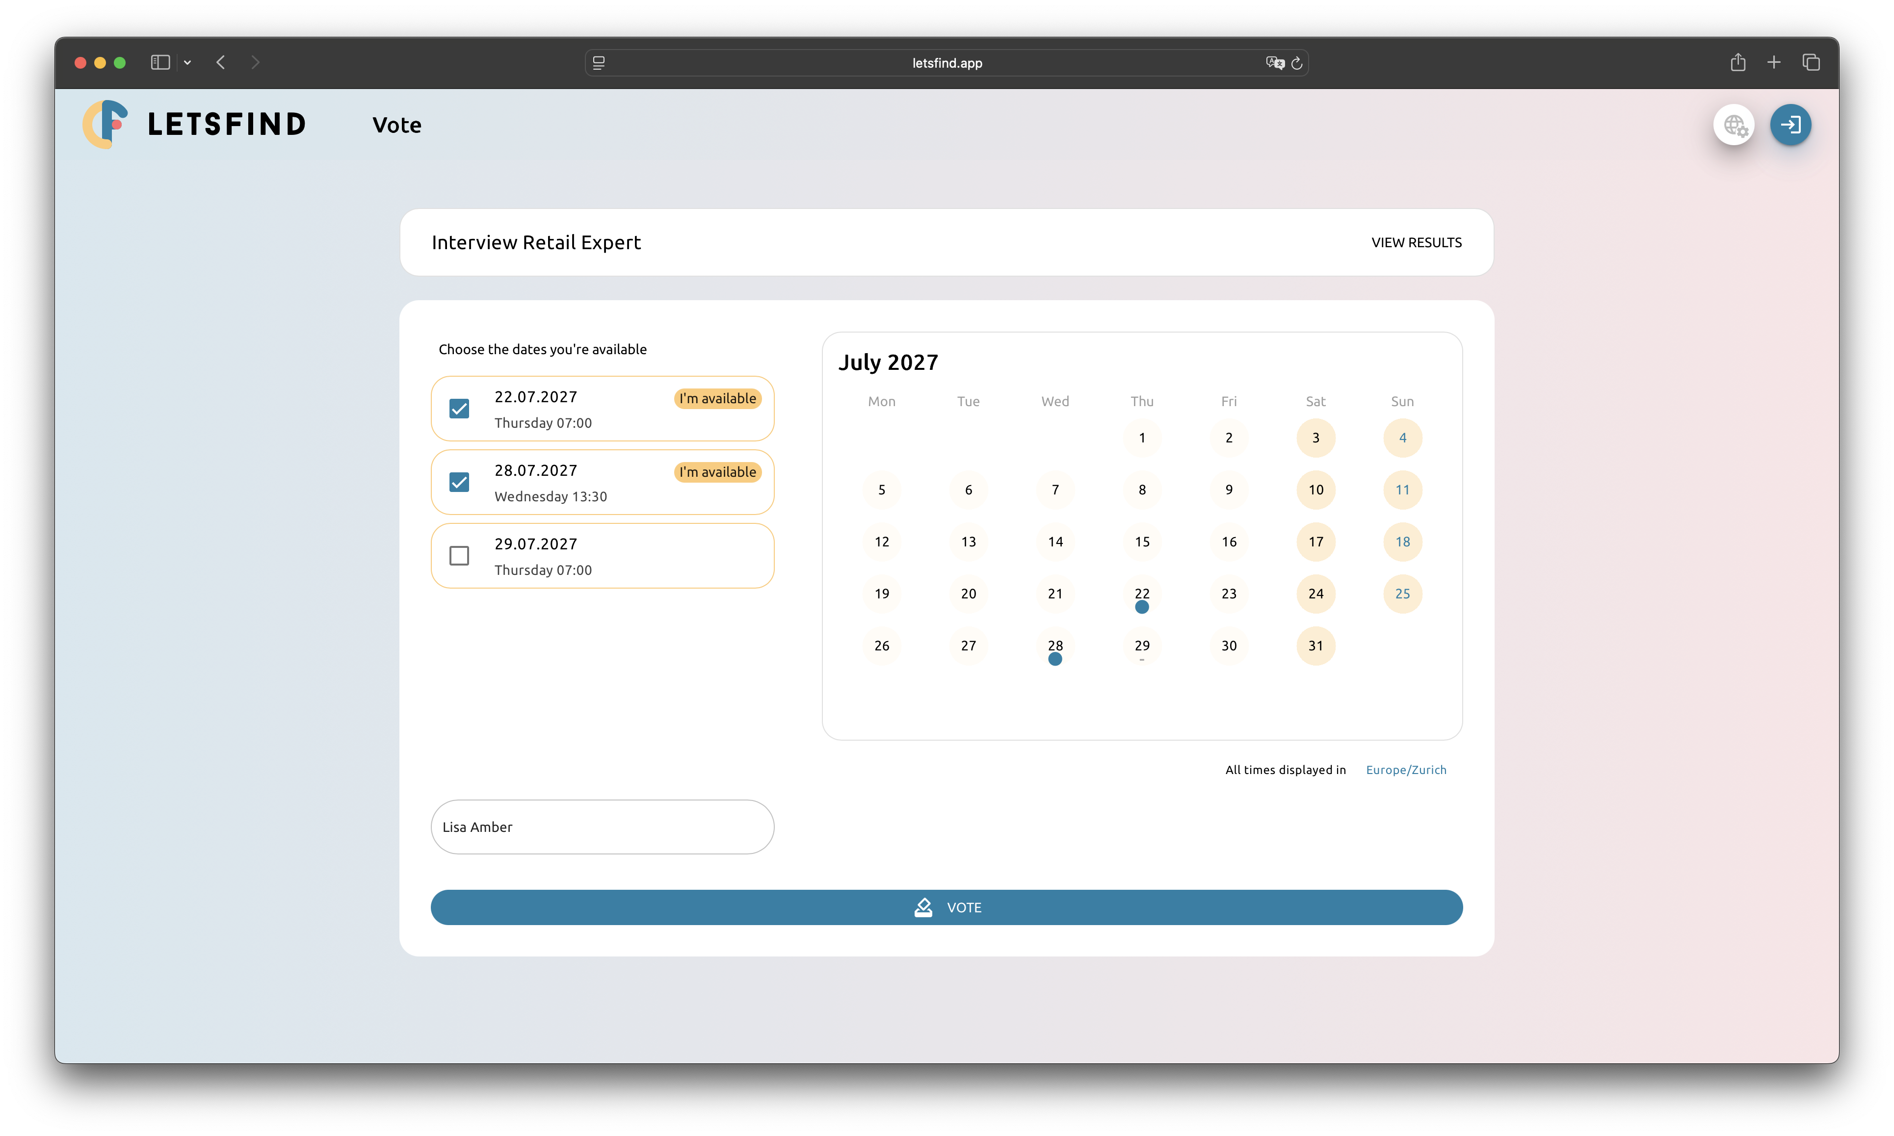
Task: Click the LetsFind logo icon
Action: pyautogui.click(x=105, y=124)
